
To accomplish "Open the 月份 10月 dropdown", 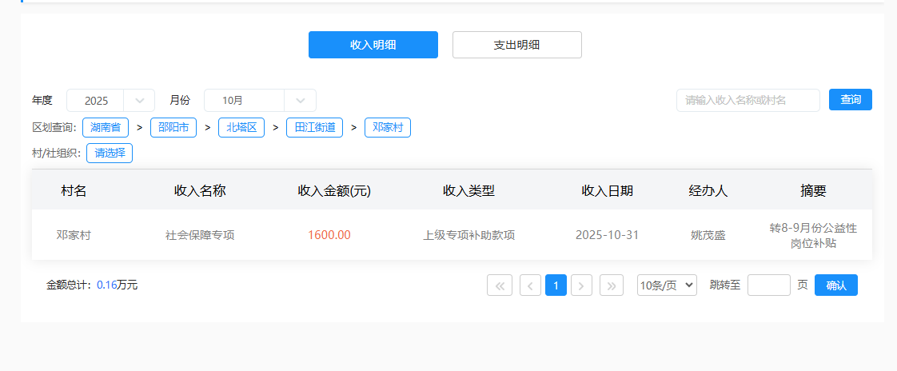I will point(260,101).
